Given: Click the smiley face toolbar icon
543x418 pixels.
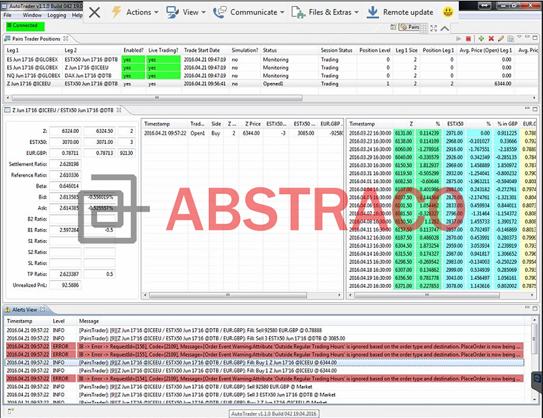Looking at the screenshot, I should [448, 12].
